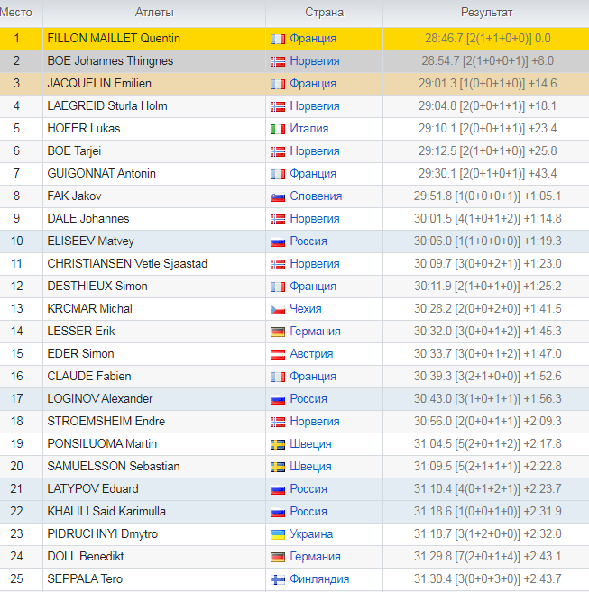Click the French flag in Jacquelin Emilien row
Viewport: 589px width, 592px height.
coord(278,84)
